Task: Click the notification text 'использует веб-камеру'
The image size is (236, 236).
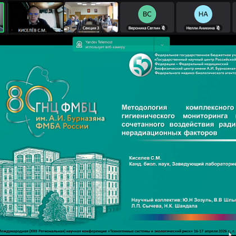Action: coord(105,47)
